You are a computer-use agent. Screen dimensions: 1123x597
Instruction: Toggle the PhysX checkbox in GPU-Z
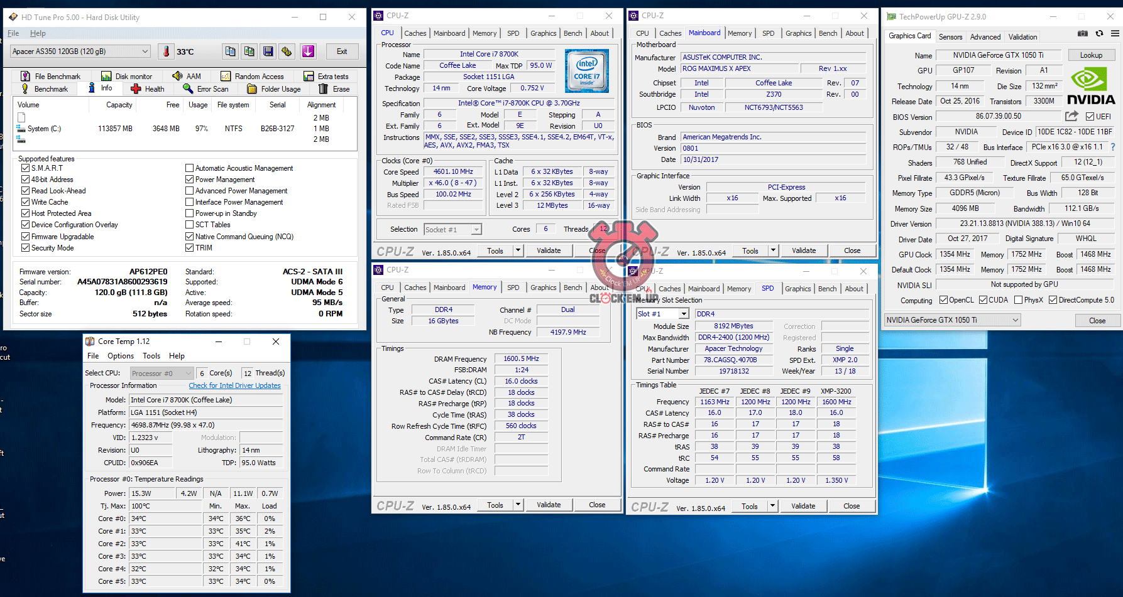coord(1019,300)
